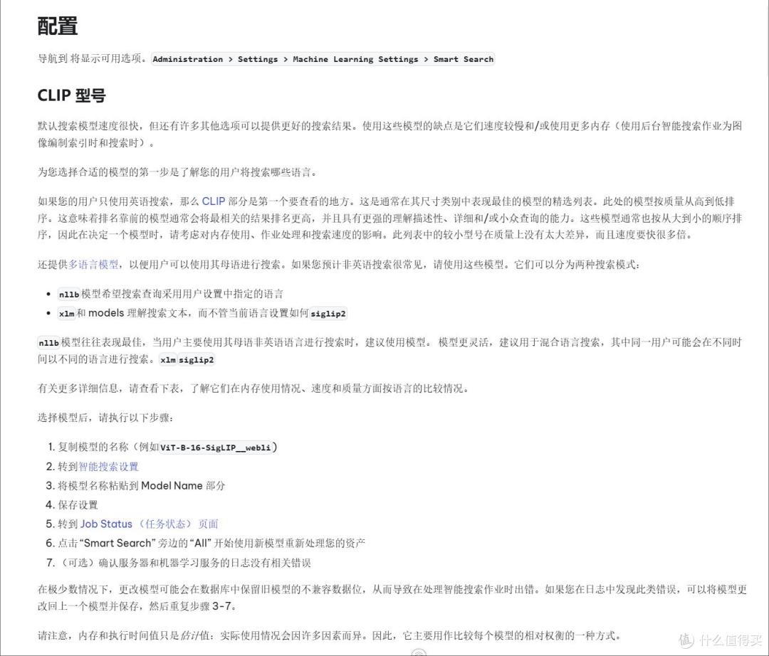
Task: Click the siglip2 tag in second bullet
Action: click(x=328, y=314)
